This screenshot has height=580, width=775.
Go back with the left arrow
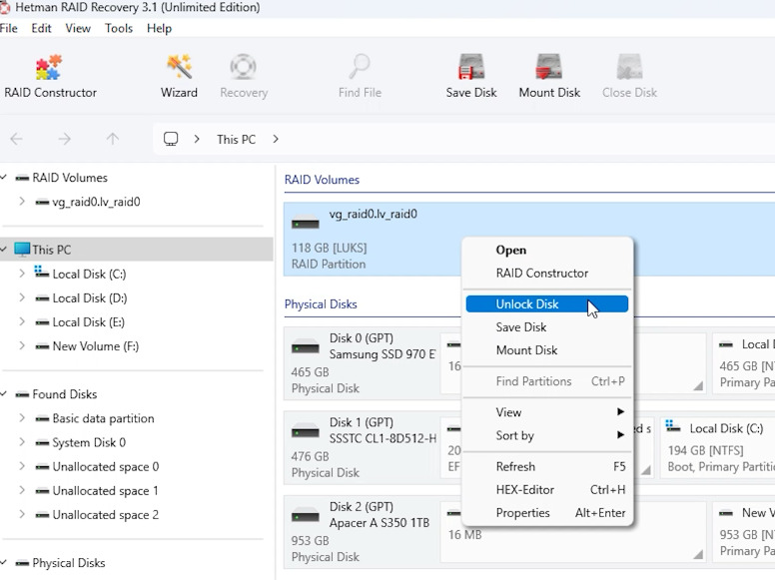point(16,140)
